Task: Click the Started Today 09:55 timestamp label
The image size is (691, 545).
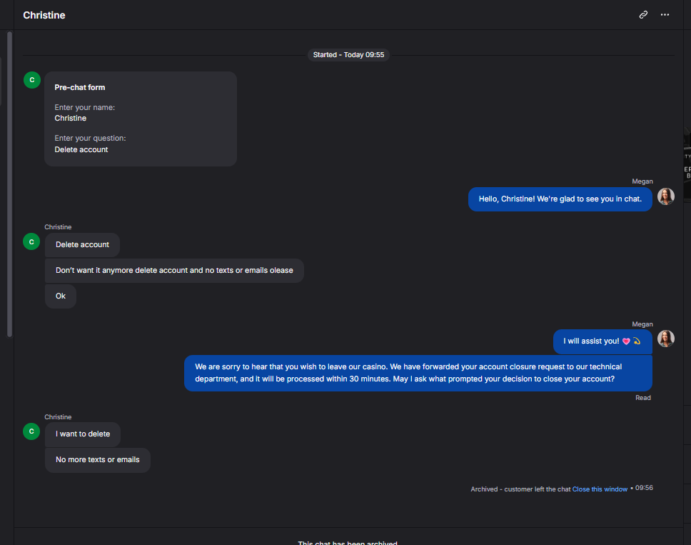Action: (x=348, y=55)
